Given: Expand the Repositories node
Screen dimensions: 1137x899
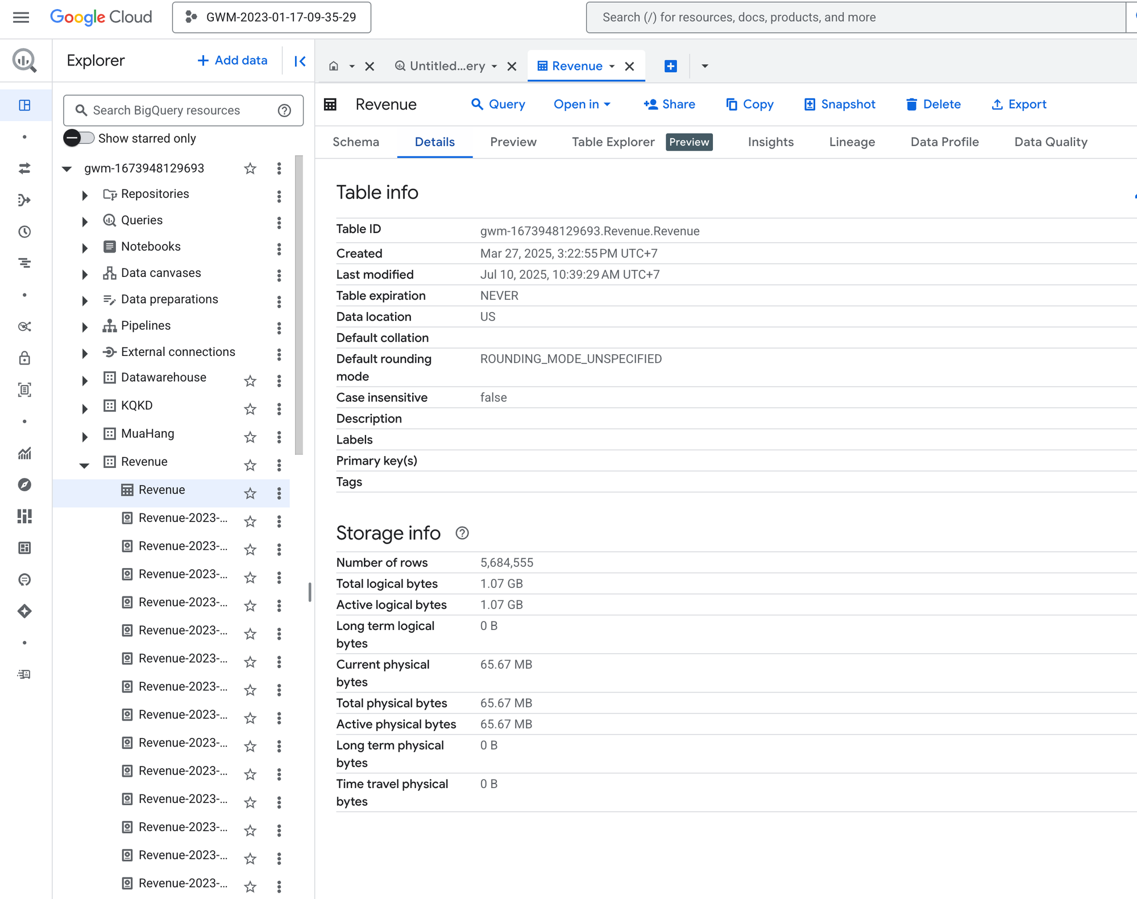Looking at the screenshot, I should [x=85, y=195].
